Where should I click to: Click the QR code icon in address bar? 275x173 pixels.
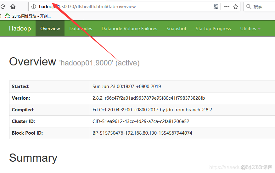pyautogui.click(x=216, y=7)
